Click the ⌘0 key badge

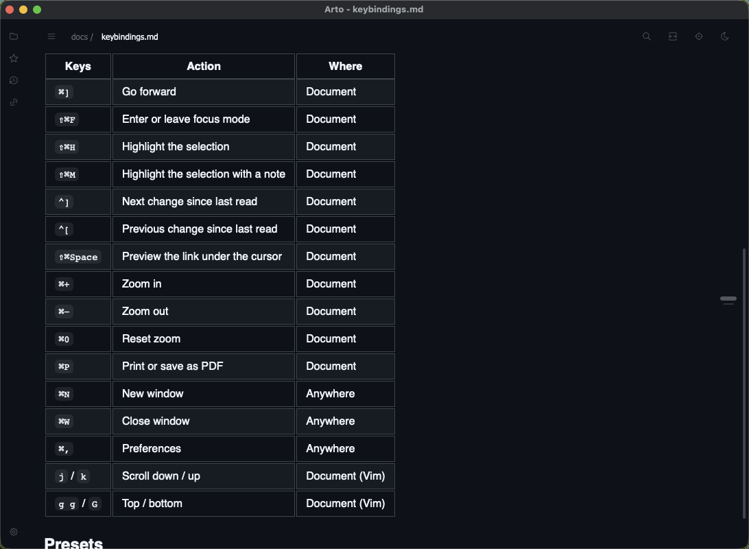[x=64, y=339]
